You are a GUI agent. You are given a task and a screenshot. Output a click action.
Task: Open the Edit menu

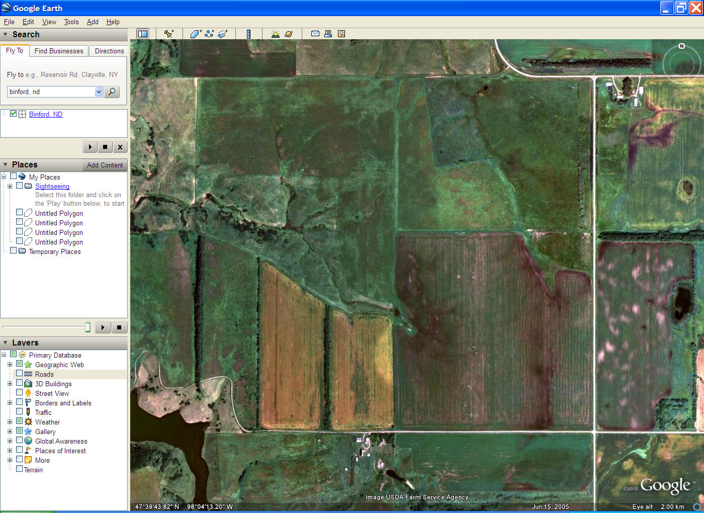pos(28,22)
